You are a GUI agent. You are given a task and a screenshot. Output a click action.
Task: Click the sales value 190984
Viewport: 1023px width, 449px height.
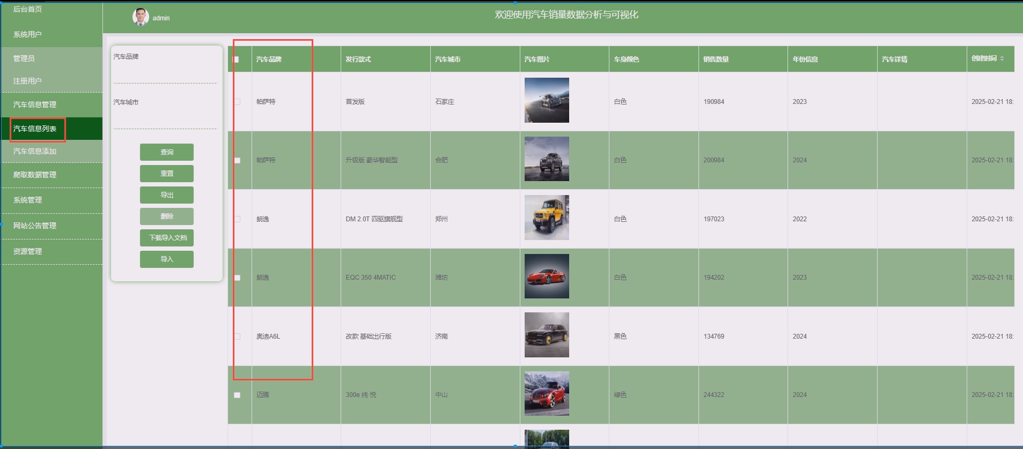pyautogui.click(x=714, y=102)
